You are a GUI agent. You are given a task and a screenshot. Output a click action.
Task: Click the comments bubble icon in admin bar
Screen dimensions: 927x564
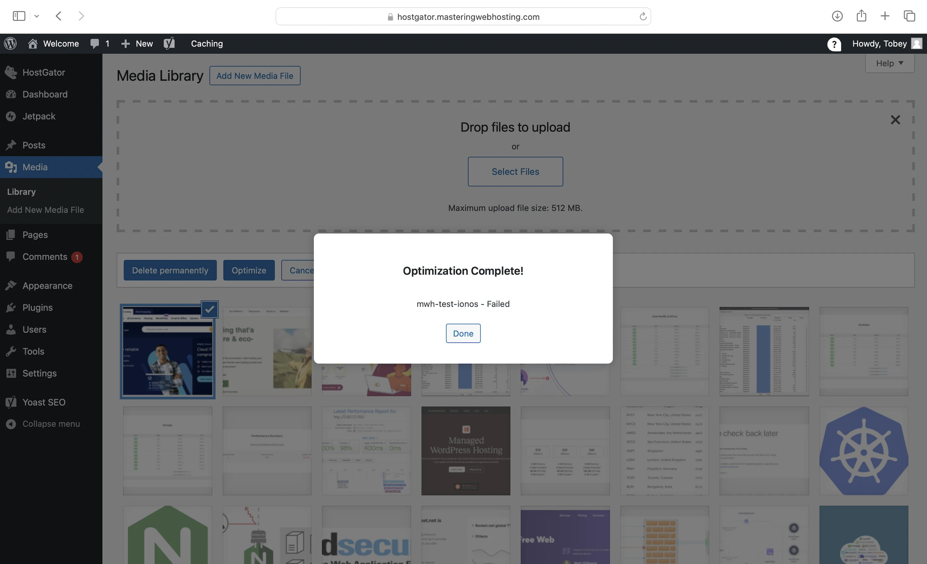[x=95, y=44]
